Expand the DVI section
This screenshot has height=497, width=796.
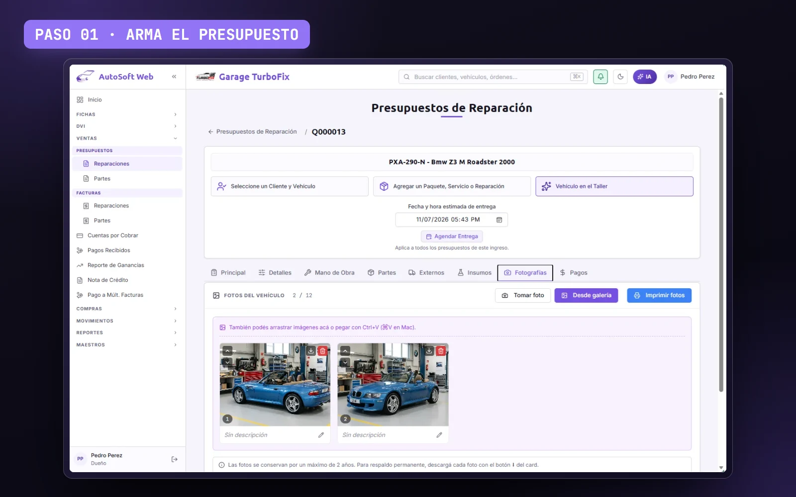click(127, 126)
